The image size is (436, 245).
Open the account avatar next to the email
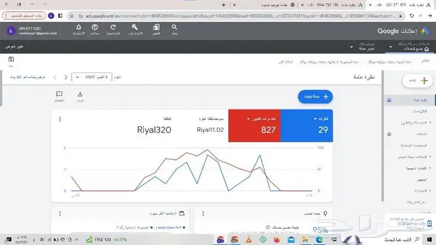[11, 31]
